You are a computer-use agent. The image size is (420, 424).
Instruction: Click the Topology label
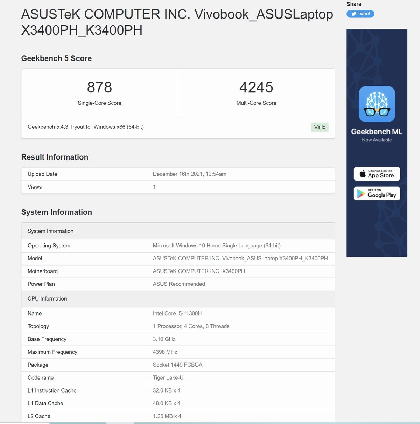(x=38, y=326)
